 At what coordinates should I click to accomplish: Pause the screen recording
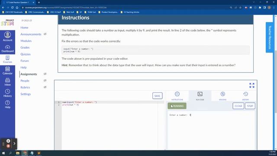[x=8, y=141]
